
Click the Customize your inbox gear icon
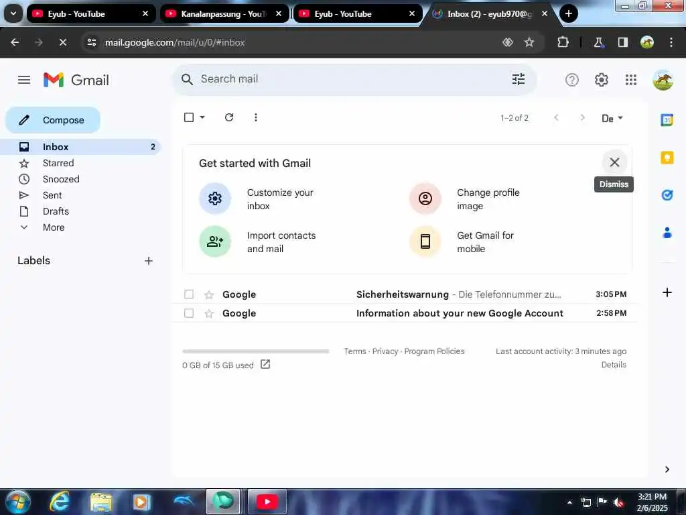(x=215, y=198)
